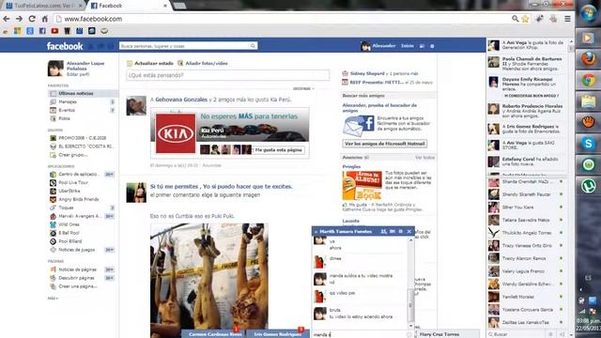
Task: Open media player icon in taskbar
Action: tap(589, 38)
